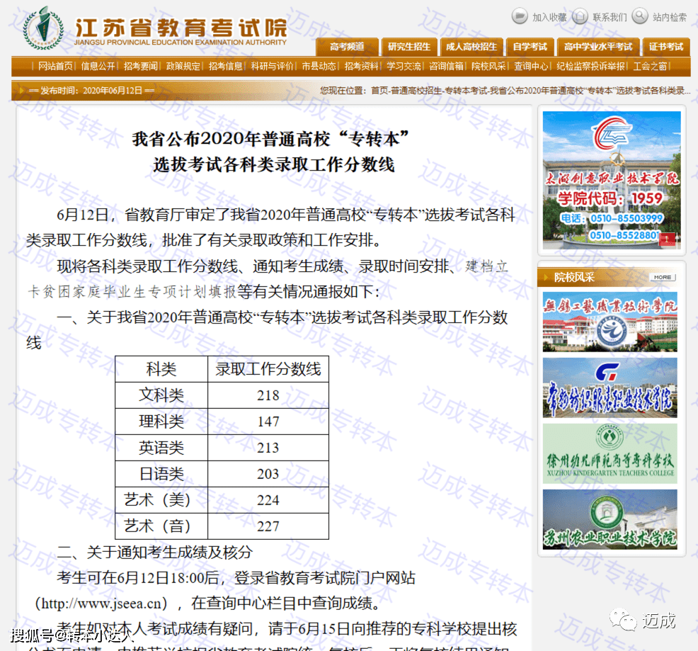Switch to the 自学考试 tab

point(530,47)
